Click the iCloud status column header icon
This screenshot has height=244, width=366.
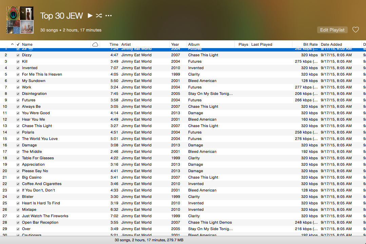tap(95, 44)
